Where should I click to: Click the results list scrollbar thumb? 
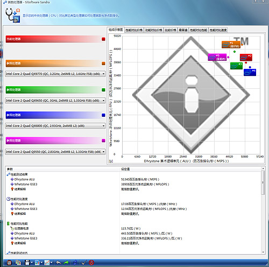[x=263, y=182]
